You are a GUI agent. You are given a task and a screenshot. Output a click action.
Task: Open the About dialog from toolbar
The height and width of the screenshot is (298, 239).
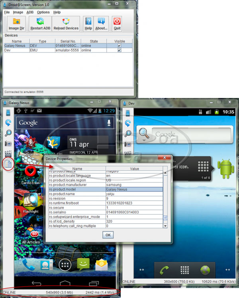point(101,24)
